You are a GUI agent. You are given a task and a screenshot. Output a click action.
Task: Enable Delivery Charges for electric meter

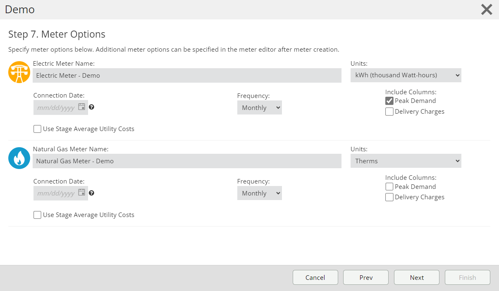[389, 112]
